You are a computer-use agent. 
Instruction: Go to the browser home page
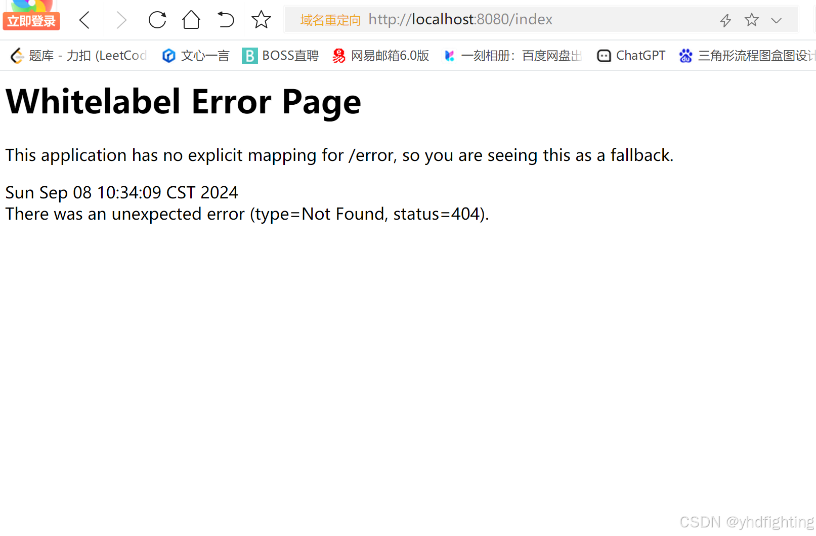pos(191,20)
